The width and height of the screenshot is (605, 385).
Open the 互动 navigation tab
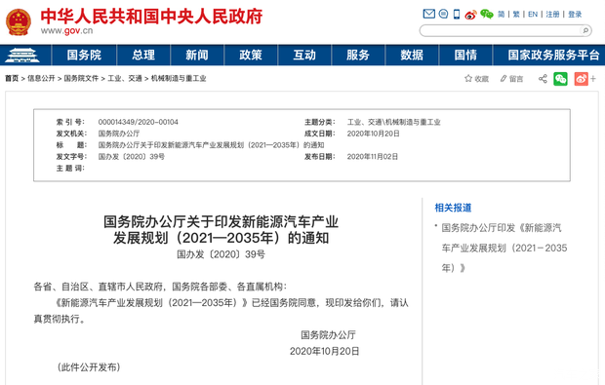coord(304,56)
